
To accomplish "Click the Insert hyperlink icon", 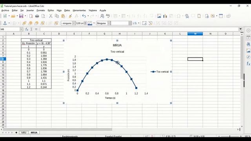I will click(x=187, y=16).
